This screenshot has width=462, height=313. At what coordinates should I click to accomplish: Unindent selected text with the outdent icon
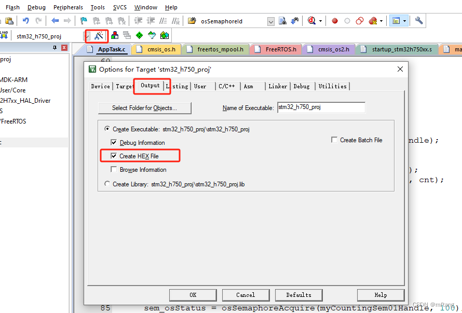(x=151, y=21)
